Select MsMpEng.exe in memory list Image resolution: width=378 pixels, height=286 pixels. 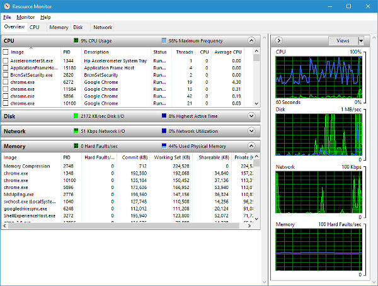pos(128,195)
